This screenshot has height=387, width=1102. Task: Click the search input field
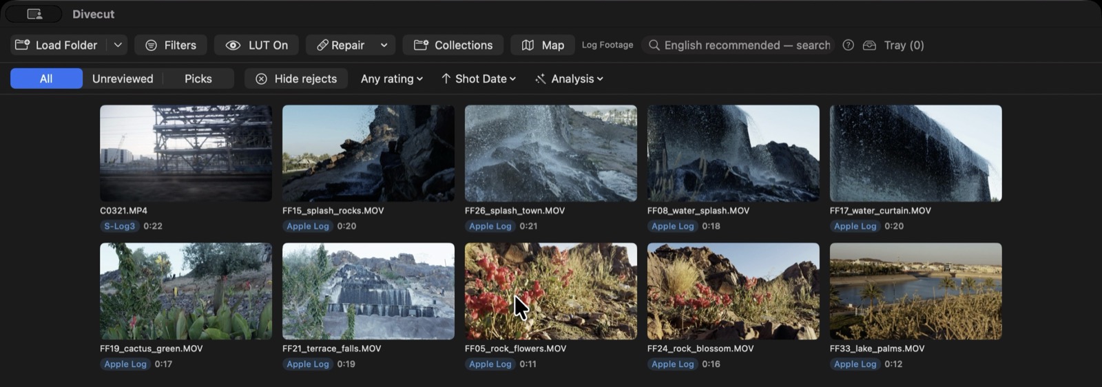(738, 45)
